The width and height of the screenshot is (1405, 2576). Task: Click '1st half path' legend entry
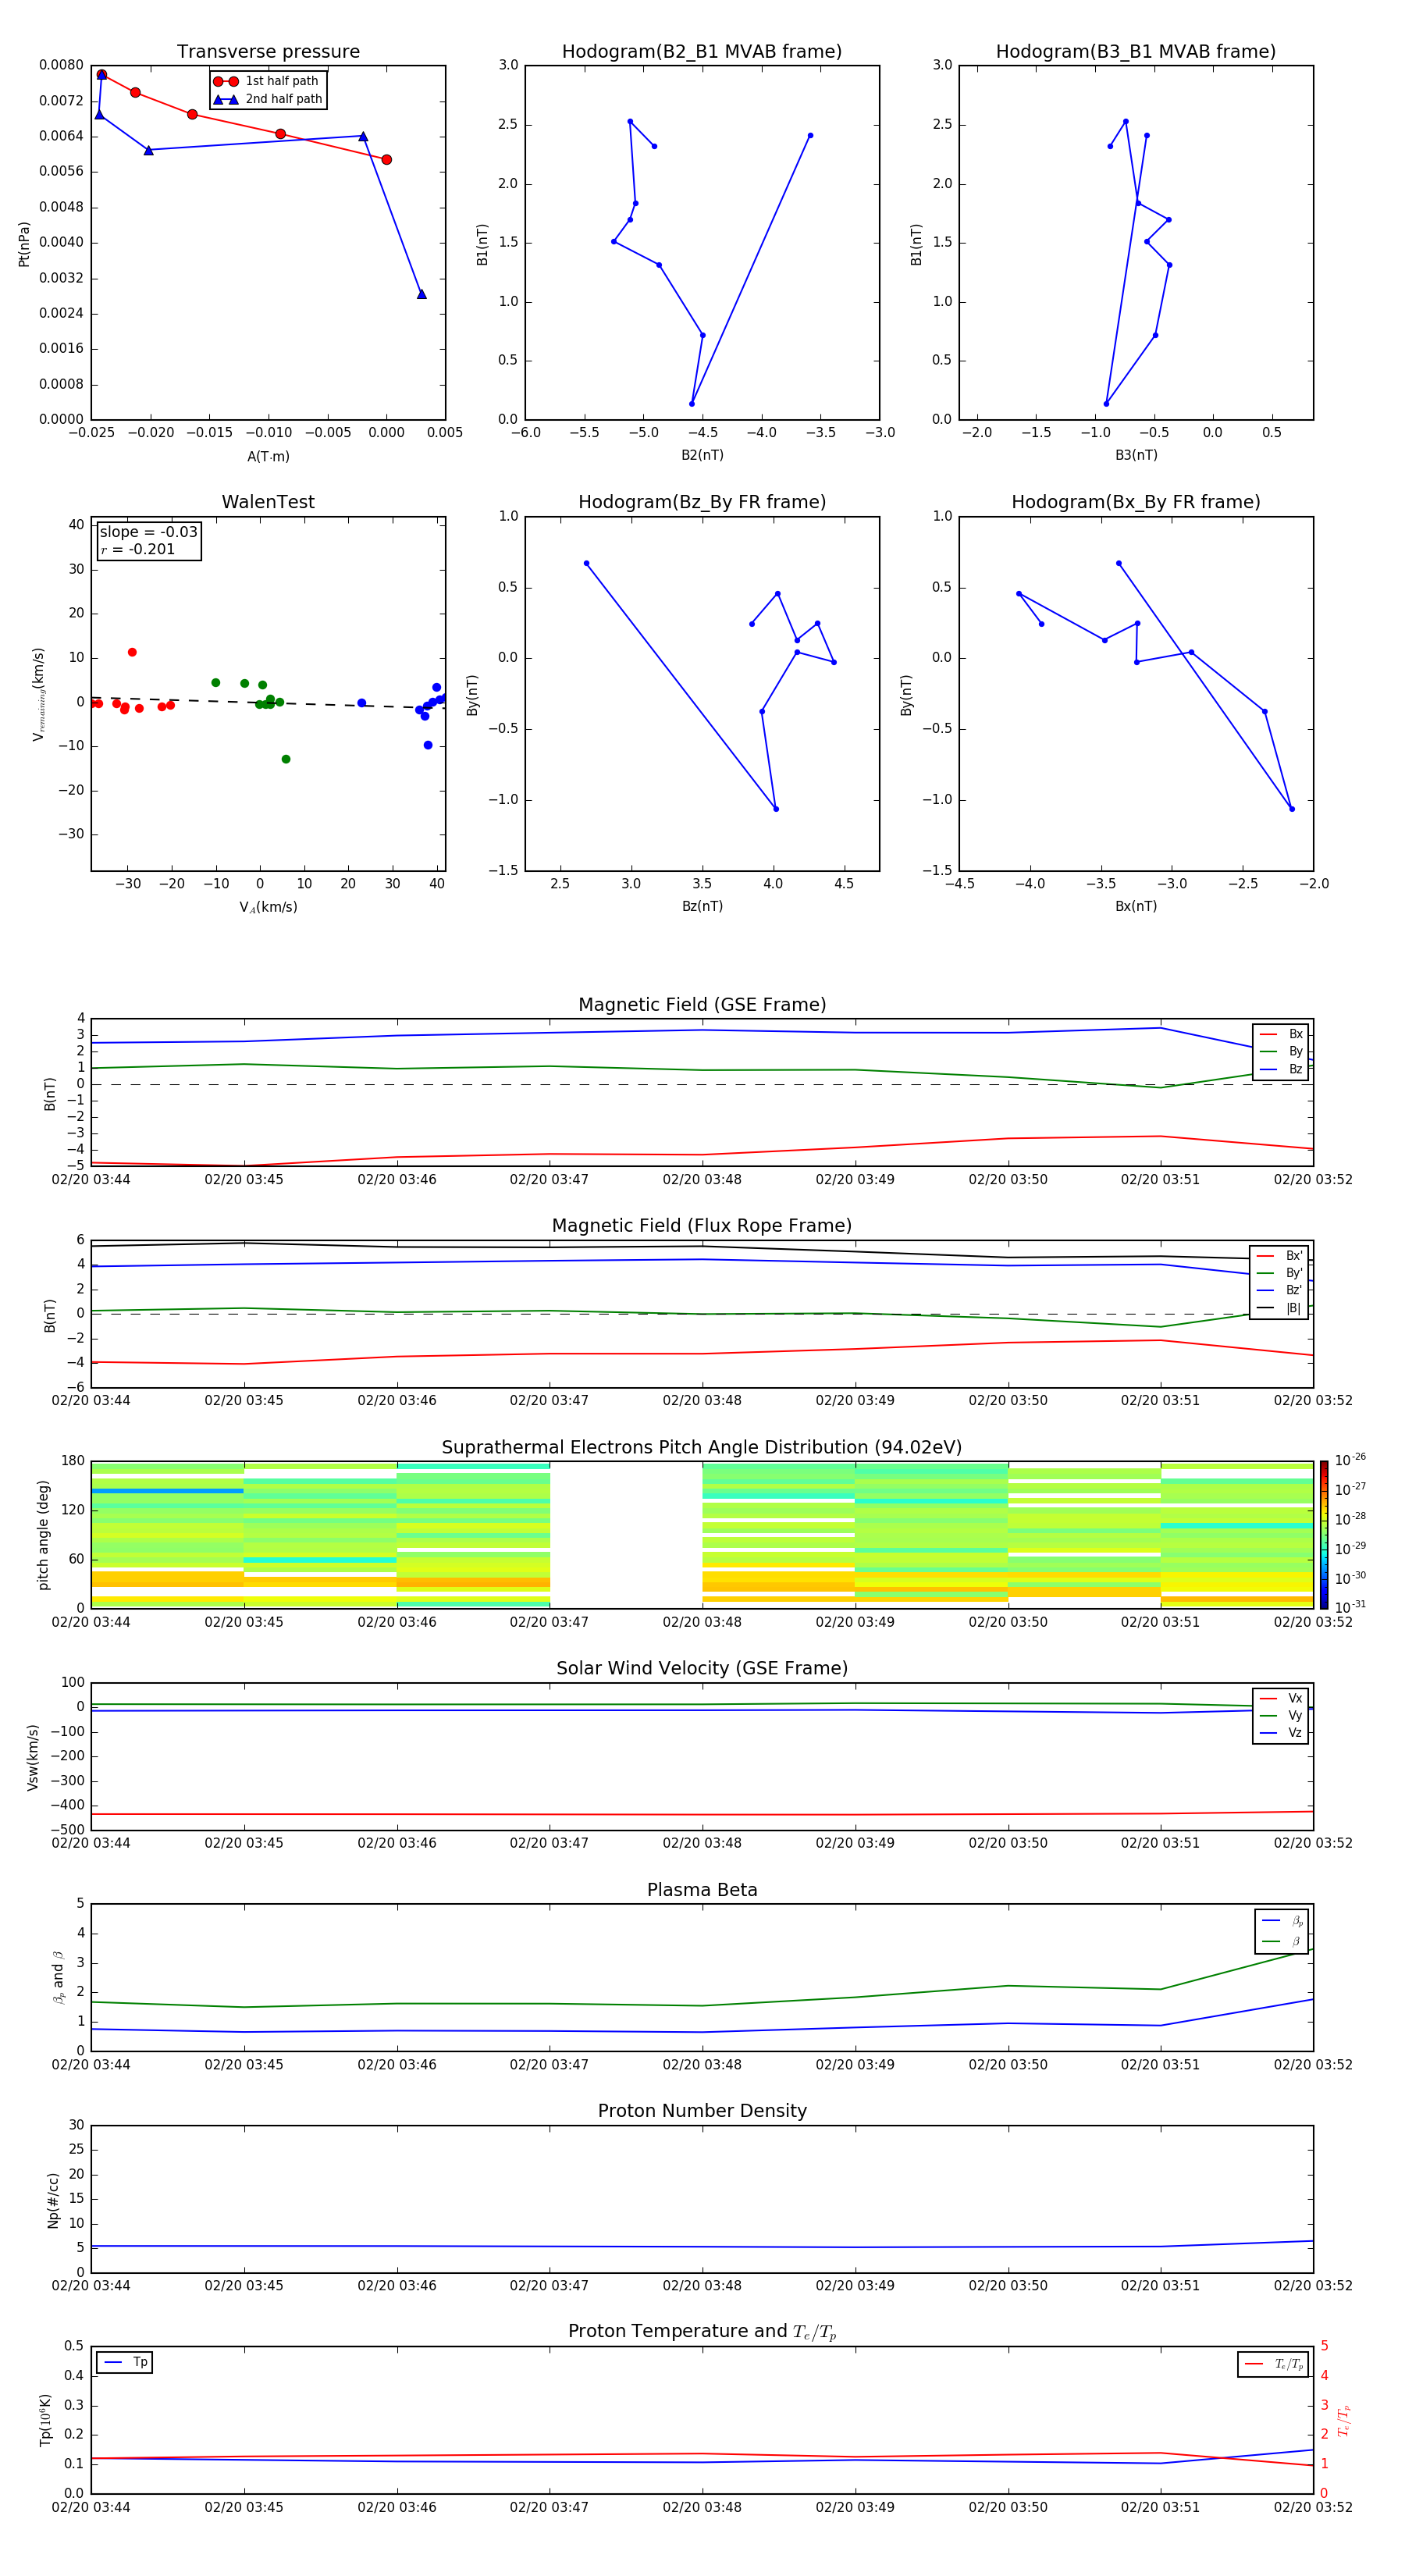(266, 81)
